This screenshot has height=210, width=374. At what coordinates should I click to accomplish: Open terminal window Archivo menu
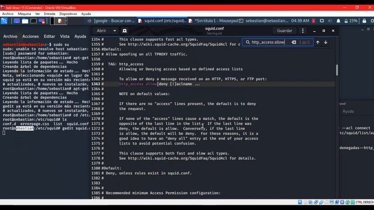tap(11, 36)
